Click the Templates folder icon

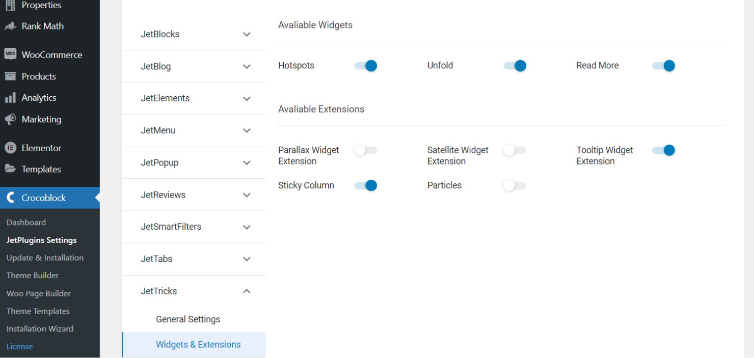point(10,169)
